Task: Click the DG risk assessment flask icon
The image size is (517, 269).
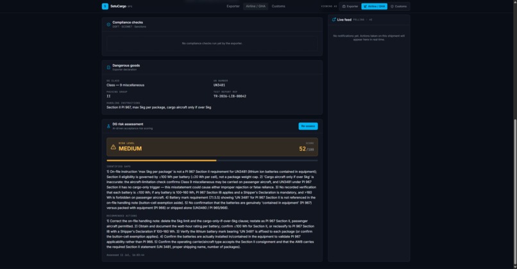Action: point(108,126)
